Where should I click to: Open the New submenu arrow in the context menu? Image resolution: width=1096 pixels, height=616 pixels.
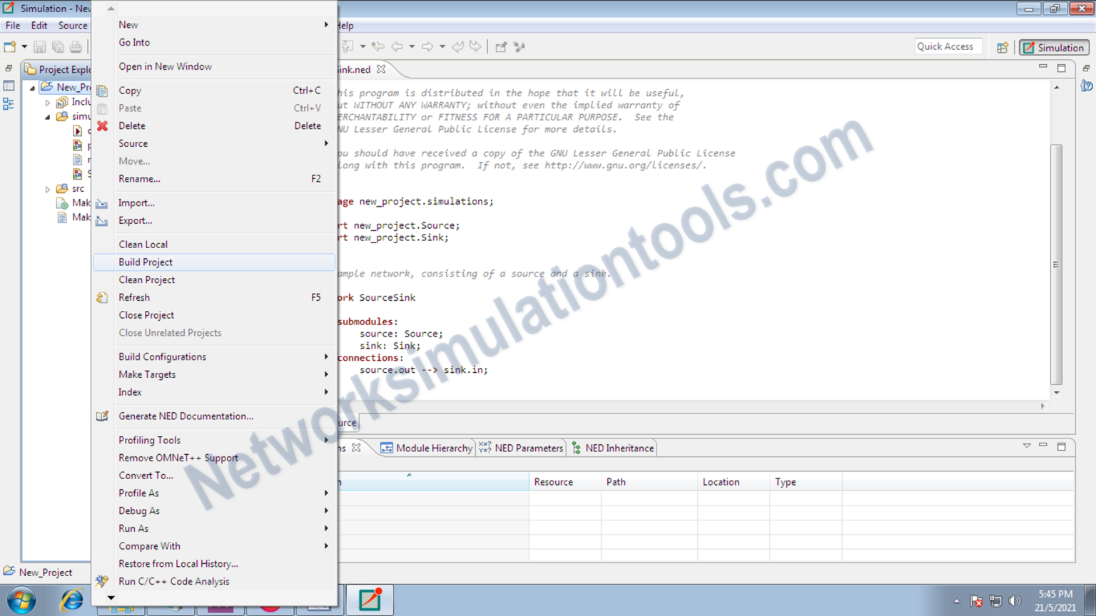pos(326,24)
